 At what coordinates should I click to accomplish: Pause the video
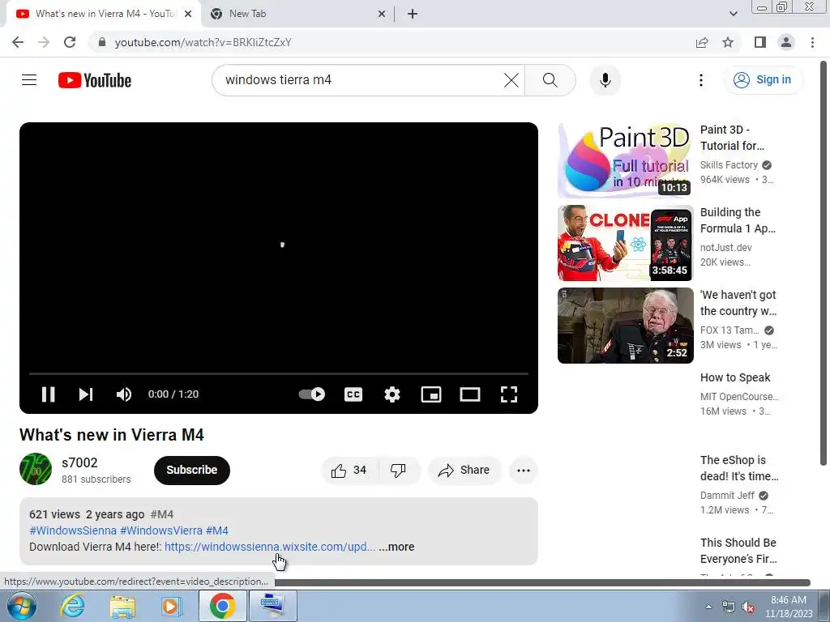[48, 394]
